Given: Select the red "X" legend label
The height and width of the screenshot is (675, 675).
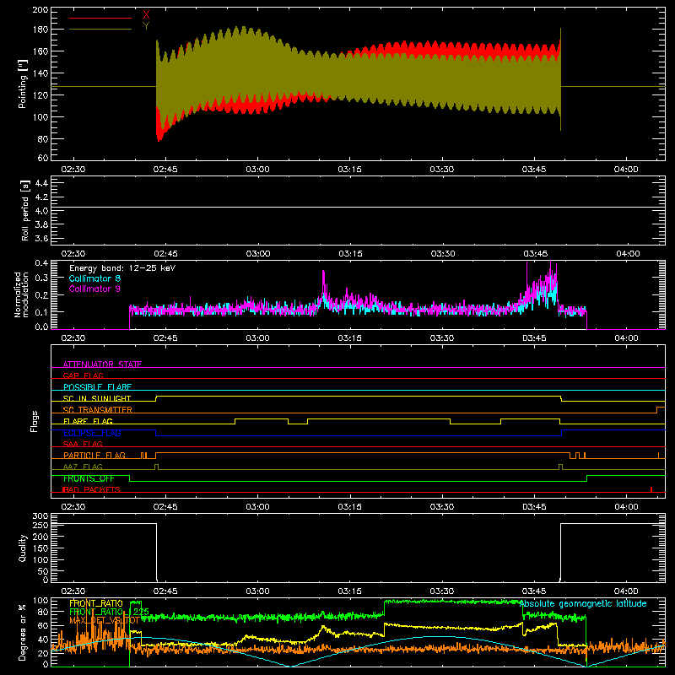Looking at the screenshot, I should (x=146, y=14).
